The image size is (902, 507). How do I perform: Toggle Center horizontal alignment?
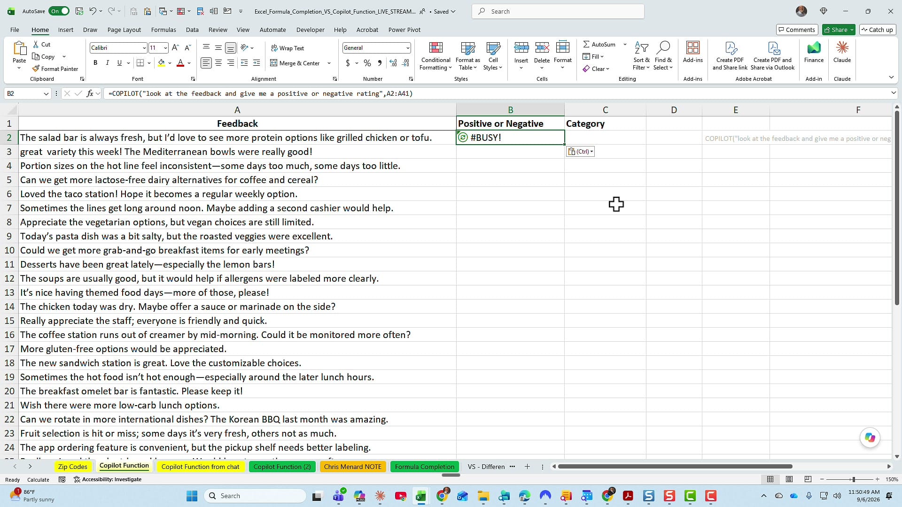point(218,63)
